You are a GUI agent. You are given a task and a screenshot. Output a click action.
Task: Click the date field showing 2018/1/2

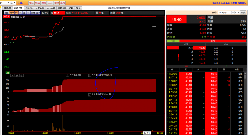(225, 13)
